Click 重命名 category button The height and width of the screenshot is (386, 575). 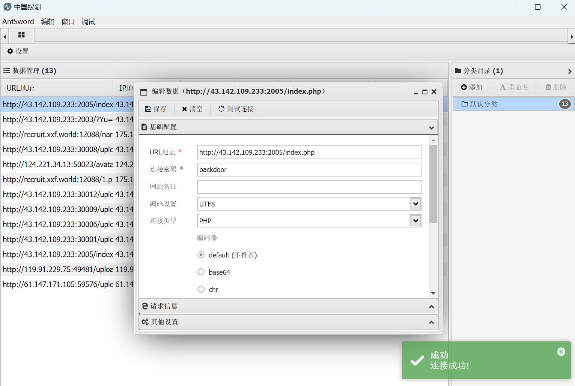[x=514, y=87]
